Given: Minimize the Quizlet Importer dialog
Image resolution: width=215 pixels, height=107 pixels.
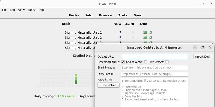Looking at the screenshot, I should [x=195, y=47].
